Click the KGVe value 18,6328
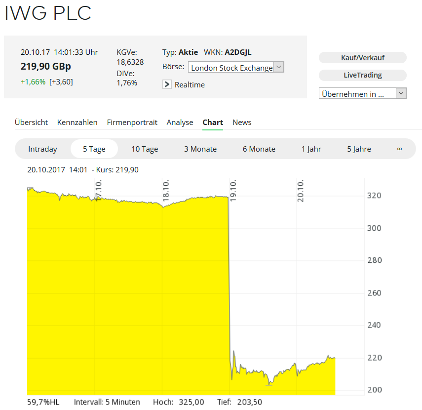 tap(130, 62)
